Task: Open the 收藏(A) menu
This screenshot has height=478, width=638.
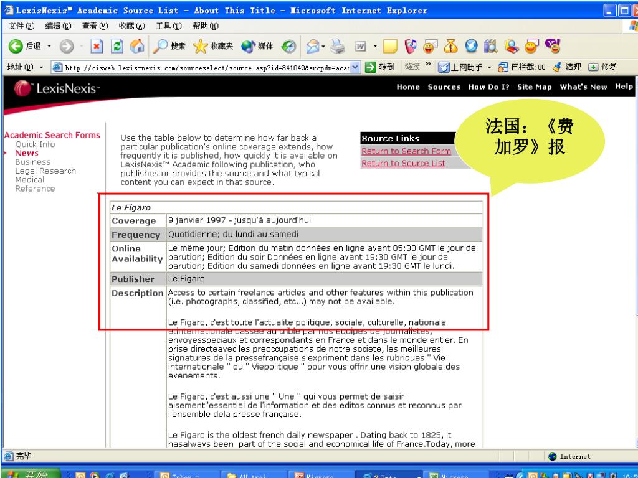Action: click(132, 26)
